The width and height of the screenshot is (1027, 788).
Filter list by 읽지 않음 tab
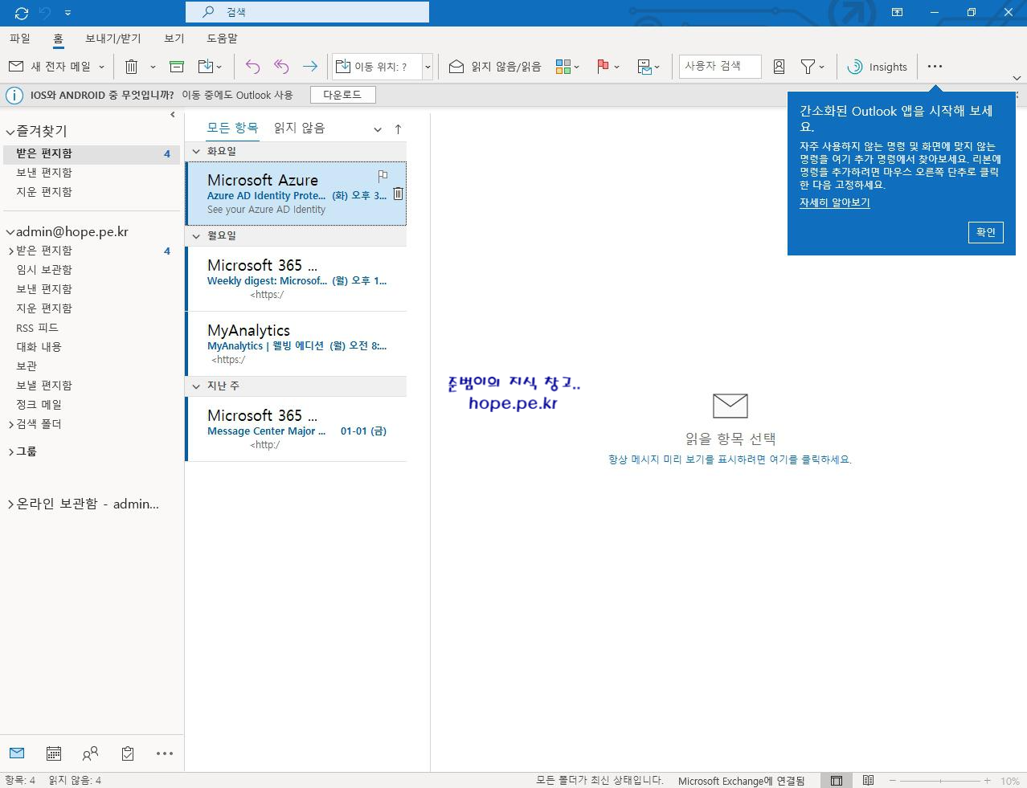299,128
